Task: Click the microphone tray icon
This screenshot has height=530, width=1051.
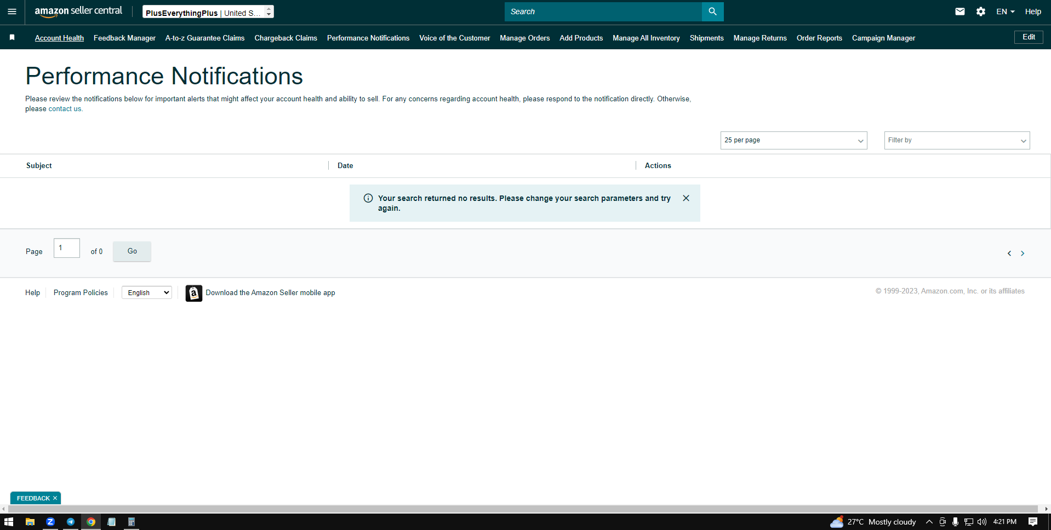Action: [955, 522]
